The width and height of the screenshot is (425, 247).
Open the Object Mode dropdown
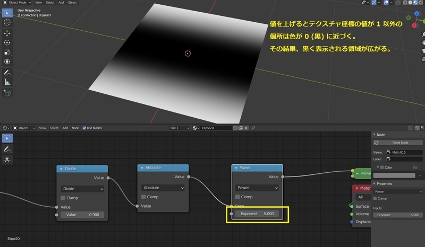(18, 3)
